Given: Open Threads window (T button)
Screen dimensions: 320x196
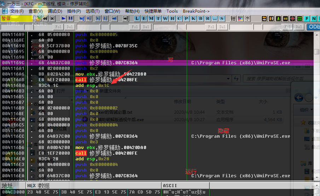Looking at the screenshot, I should 158,19.
